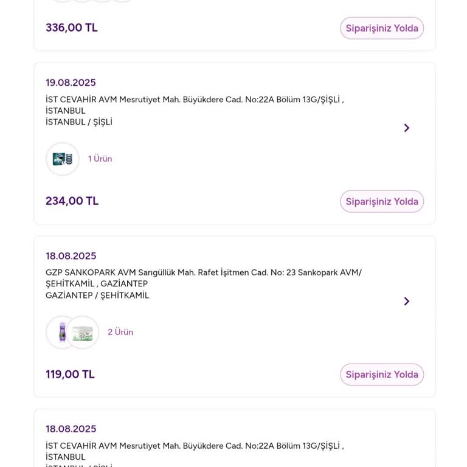The width and height of the screenshot is (467, 467).
Task: Click Siparişiniz Yolda on 119,00 TL order
Action: click(382, 375)
